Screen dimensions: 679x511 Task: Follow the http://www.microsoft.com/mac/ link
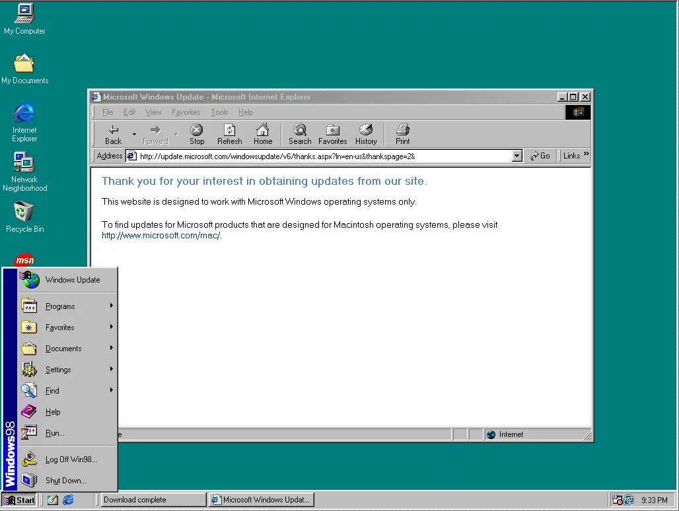click(161, 236)
